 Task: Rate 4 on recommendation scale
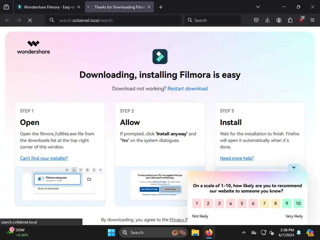click(x=231, y=203)
